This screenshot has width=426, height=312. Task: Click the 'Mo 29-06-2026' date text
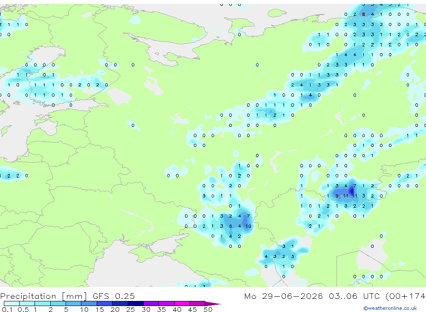pos(283,296)
